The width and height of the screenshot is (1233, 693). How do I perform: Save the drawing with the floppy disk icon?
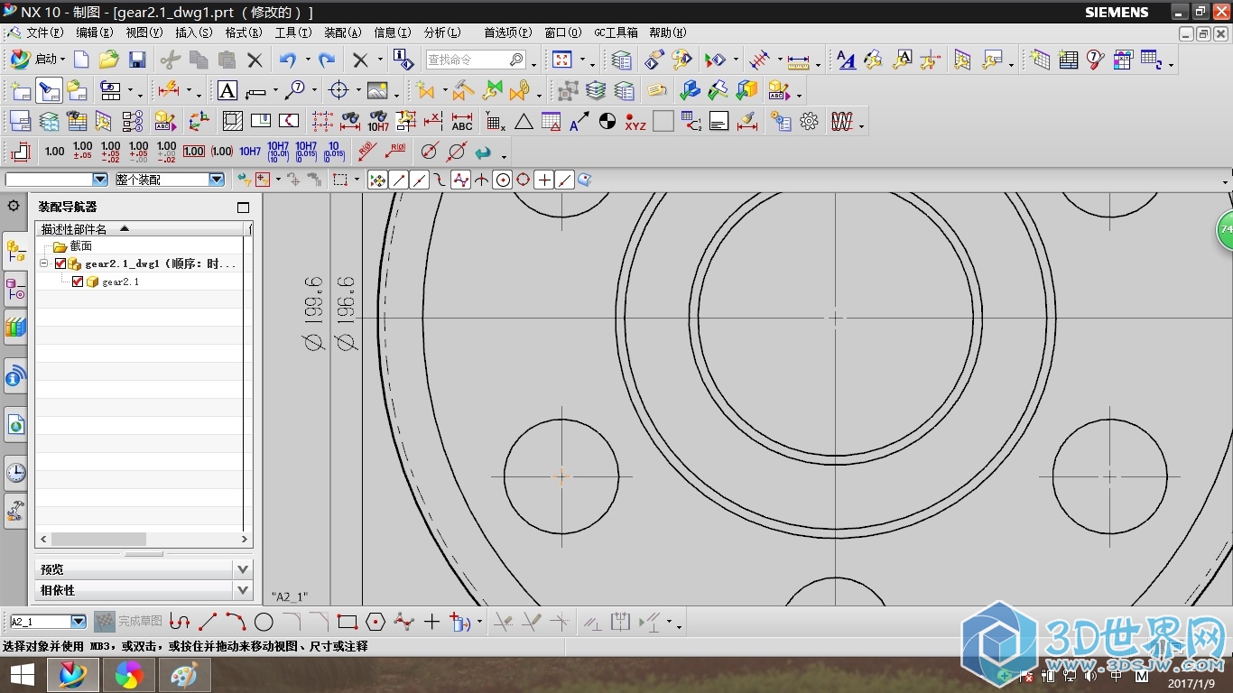pyautogui.click(x=137, y=60)
